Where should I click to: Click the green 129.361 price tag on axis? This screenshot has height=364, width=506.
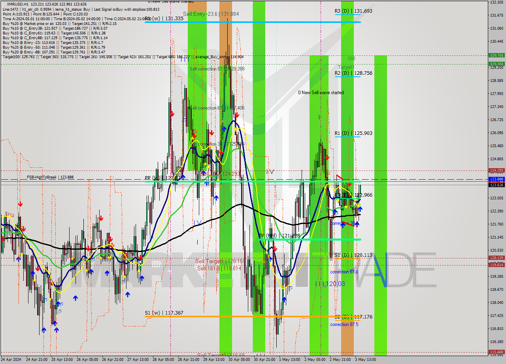click(x=497, y=64)
